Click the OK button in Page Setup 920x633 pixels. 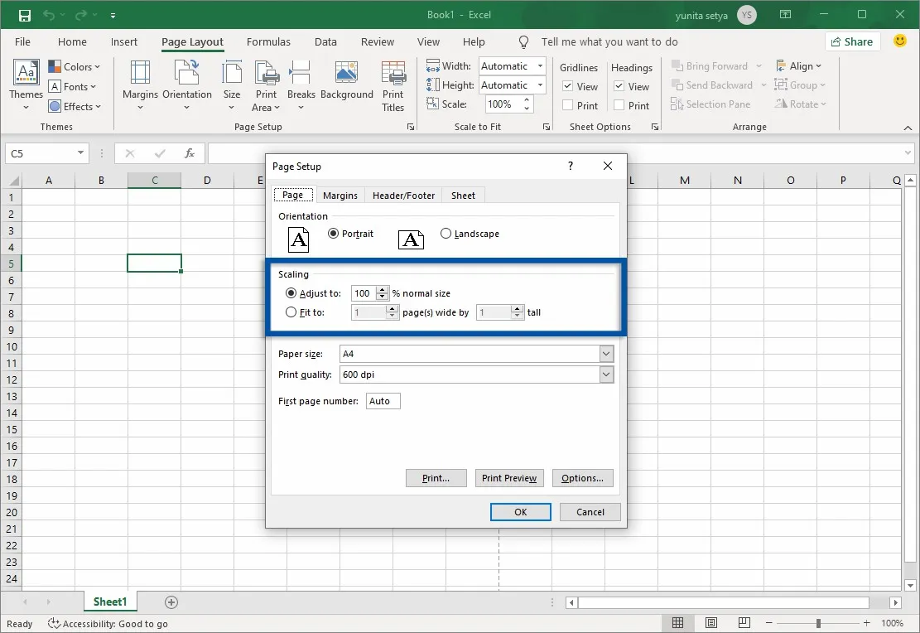520,512
